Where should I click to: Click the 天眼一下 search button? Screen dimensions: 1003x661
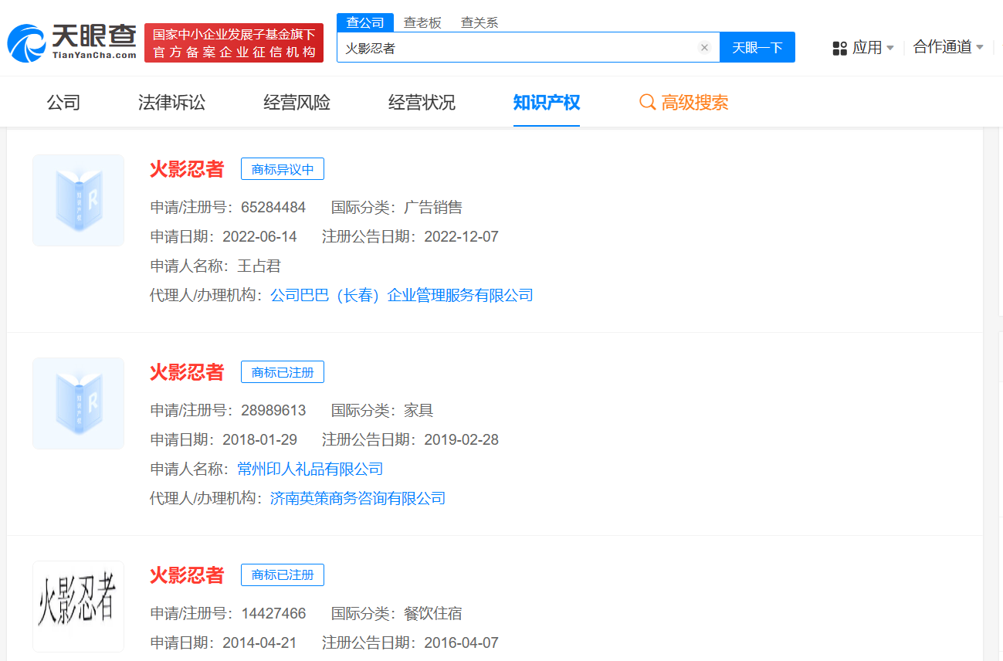757,48
